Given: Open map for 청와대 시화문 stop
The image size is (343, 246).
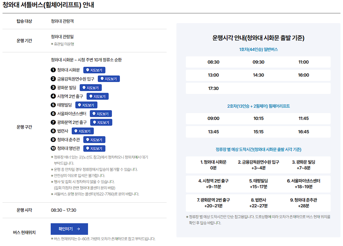Looking at the screenshot, I should click(x=94, y=70).
